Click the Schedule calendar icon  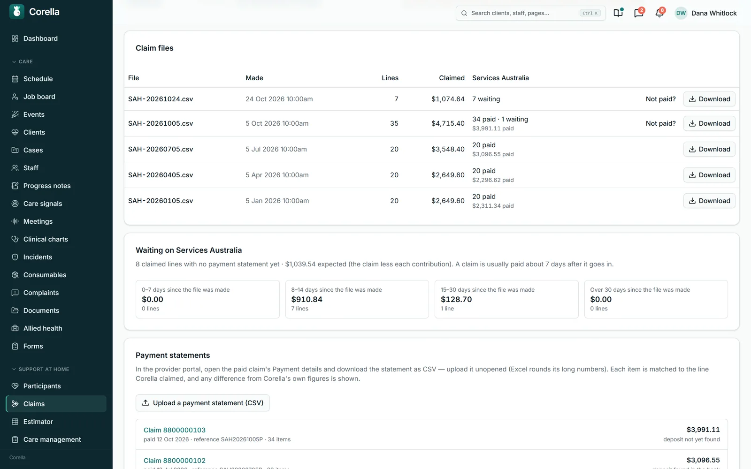point(15,79)
